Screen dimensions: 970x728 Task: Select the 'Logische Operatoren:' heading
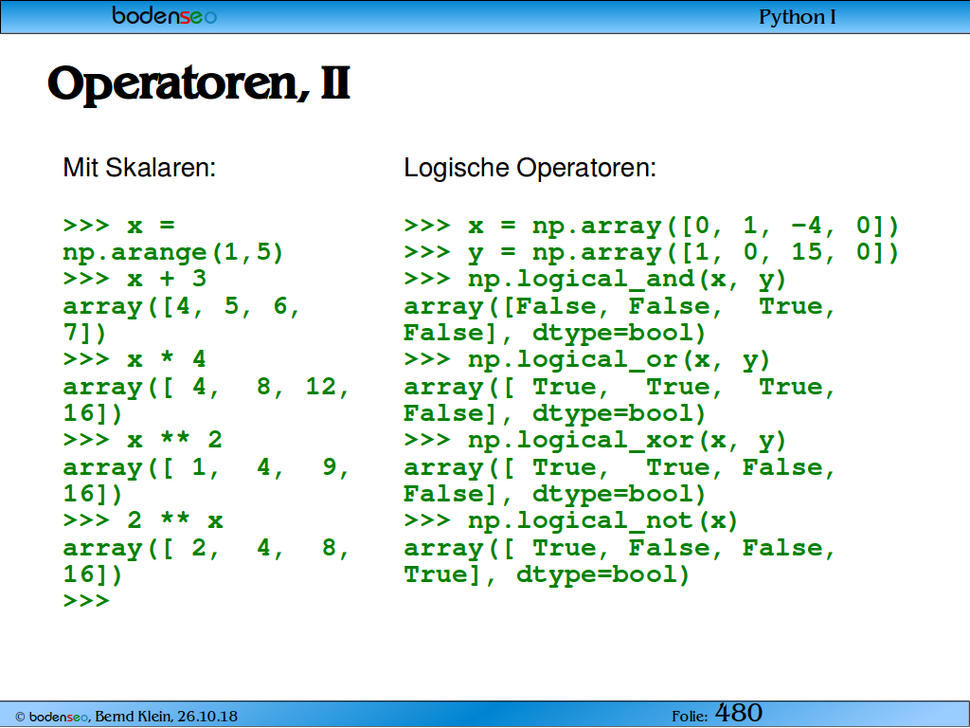coord(530,168)
